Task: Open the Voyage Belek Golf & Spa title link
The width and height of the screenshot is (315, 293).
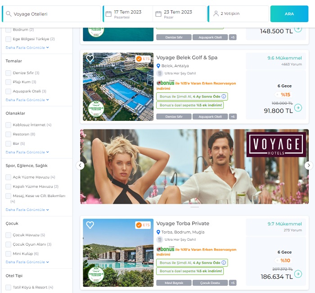Action: coord(187,58)
